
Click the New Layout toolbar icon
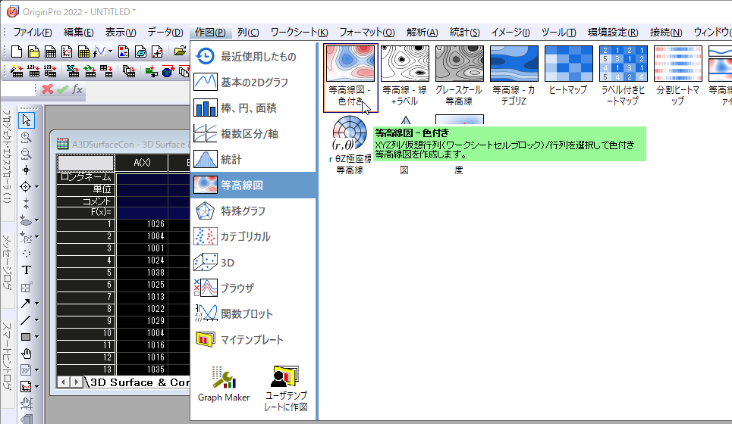pyautogui.click(x=124, y=51)
